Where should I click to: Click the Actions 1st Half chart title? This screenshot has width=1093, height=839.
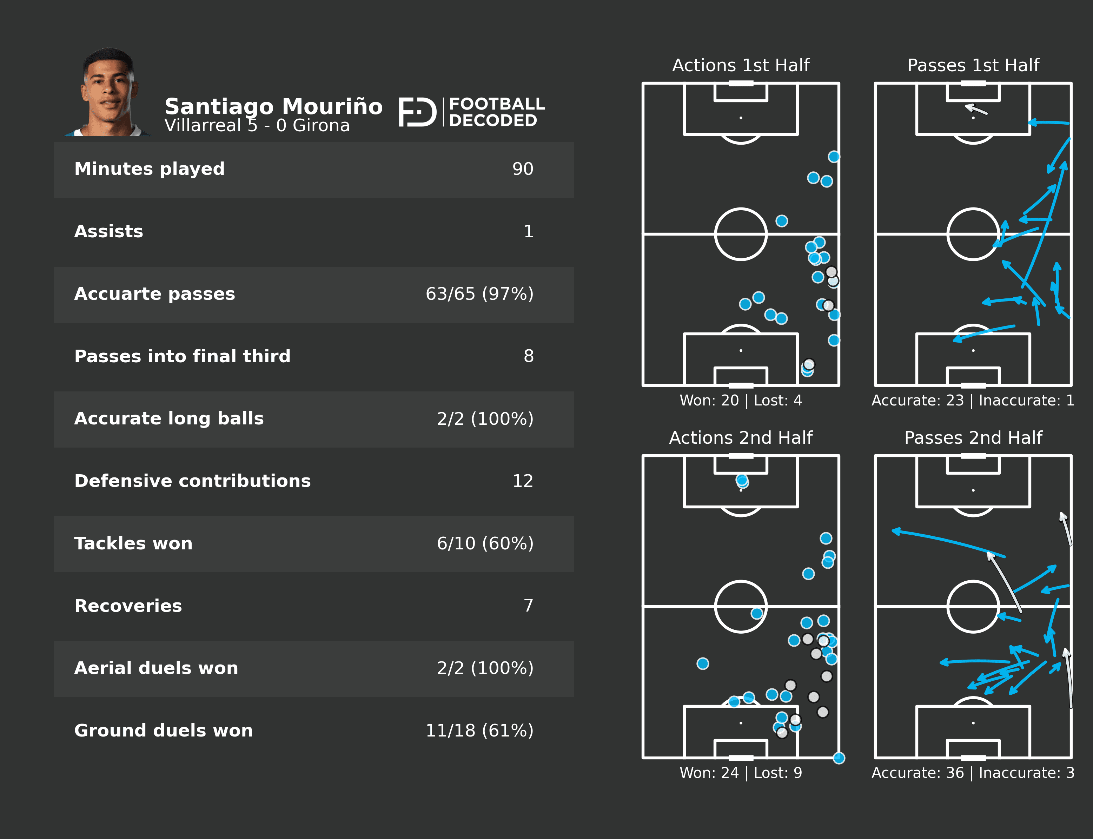pos(741,65)
